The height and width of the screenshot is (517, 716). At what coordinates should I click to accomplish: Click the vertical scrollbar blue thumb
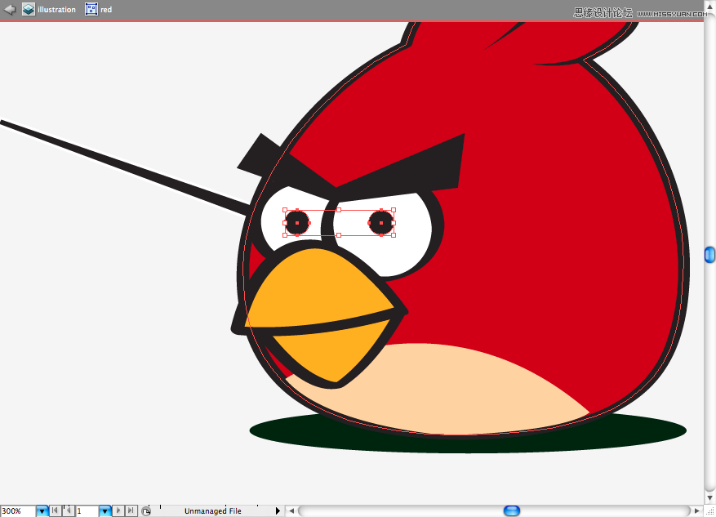pos(710,255)
